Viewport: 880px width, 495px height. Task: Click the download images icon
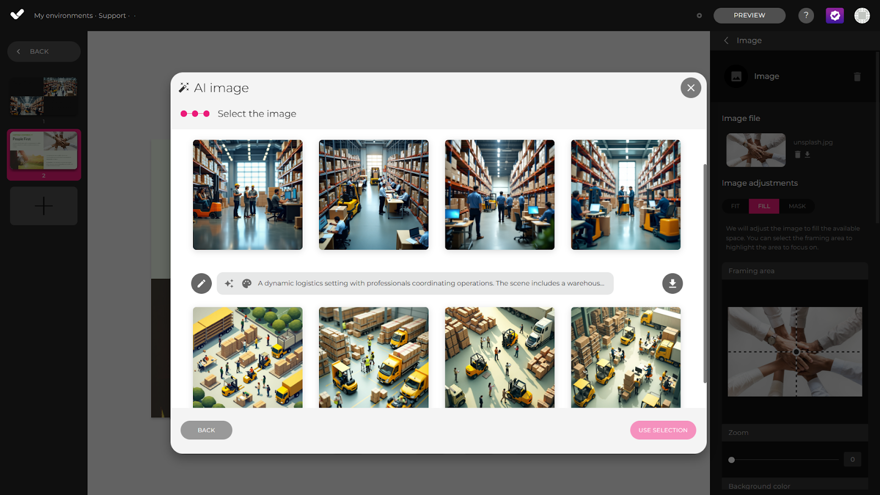pos(672,283)
